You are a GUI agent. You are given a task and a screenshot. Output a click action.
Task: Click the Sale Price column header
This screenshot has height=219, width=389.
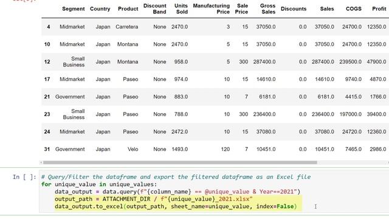[x=241, y=9]
